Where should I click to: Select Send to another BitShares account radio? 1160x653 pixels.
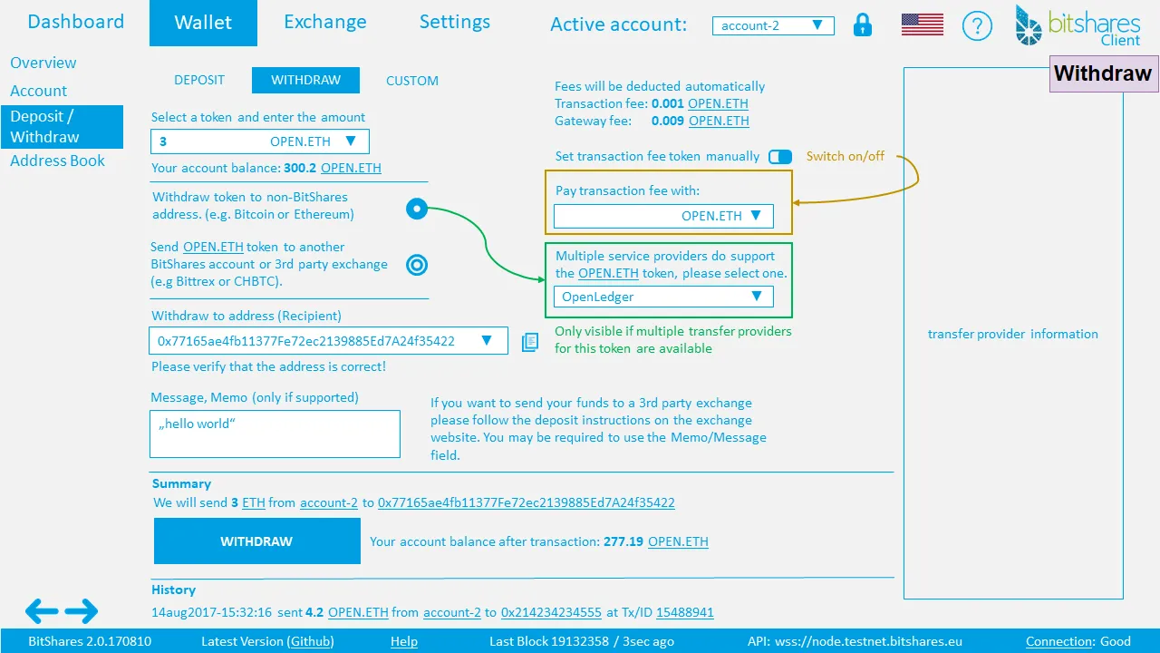417,265
